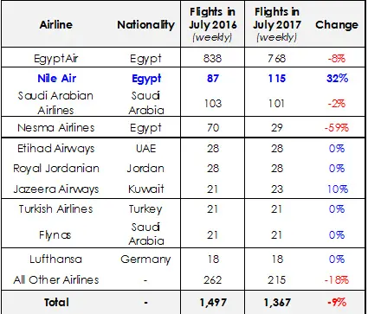Select Jazeera Airways 10% change value

(338, 189)
